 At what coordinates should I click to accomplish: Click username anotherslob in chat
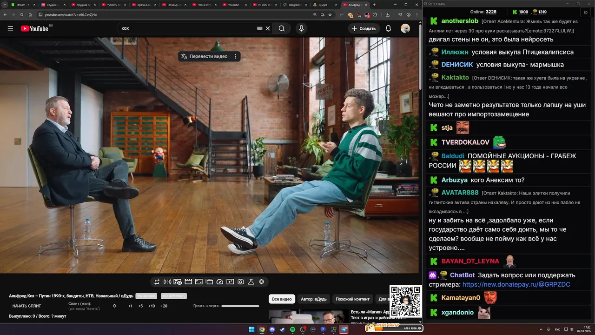[x=460, y=21]
